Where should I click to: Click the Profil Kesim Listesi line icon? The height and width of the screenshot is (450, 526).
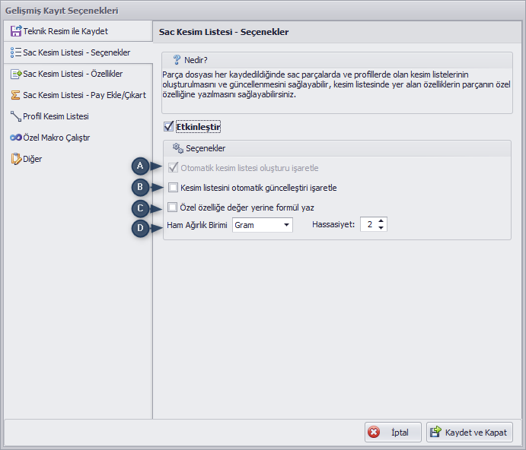click(x=16, y=116)
